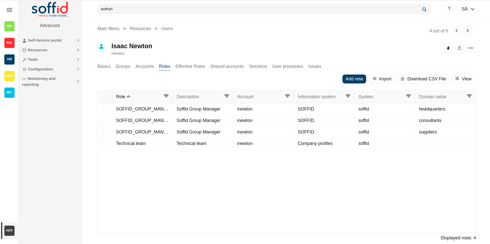Toggle the select-all header checkbox
Image resolution: width=490 pixels, height=244 pixels.
[x=105, y=97]
